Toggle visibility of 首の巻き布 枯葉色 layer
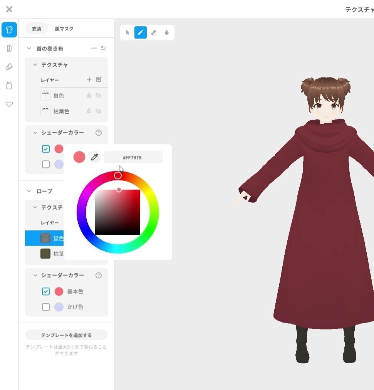The height and width of the screenshot is (390, 374). point(99,111)
